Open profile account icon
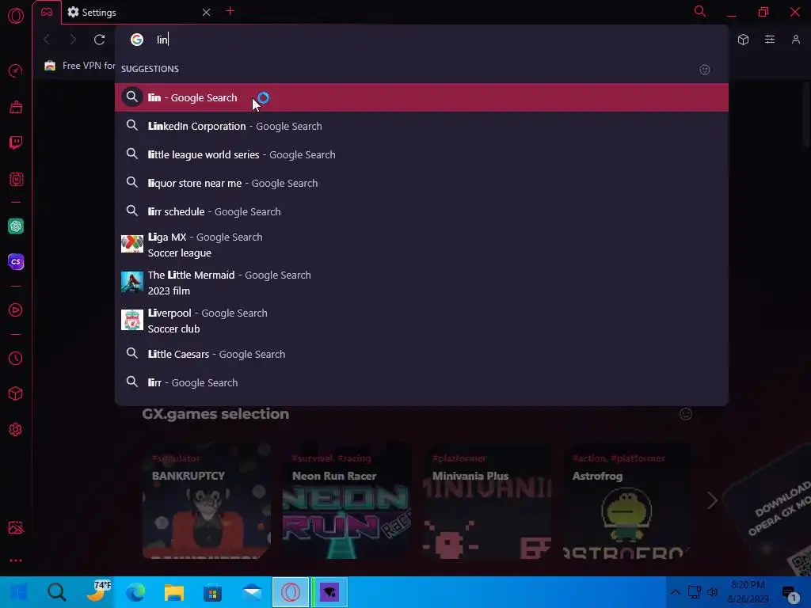Image resolution: width=811 pixels, height=608 pixels. (795, 40)
